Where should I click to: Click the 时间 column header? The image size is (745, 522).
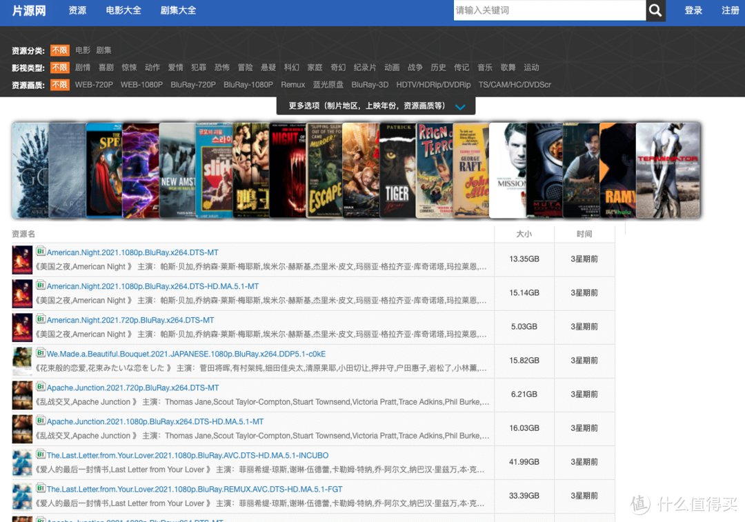coord(584,234)
